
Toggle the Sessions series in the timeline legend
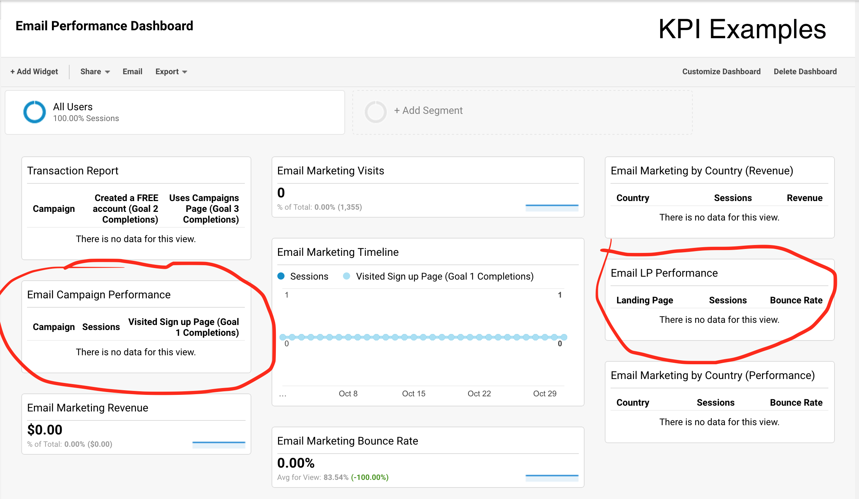(309, 276)
